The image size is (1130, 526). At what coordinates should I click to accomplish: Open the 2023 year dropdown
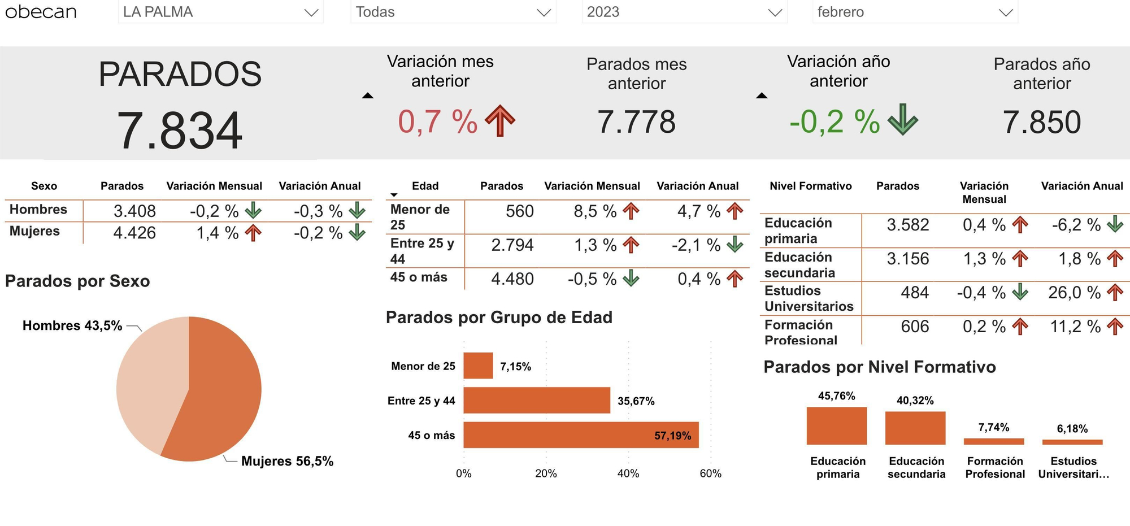tap(685, 11)
